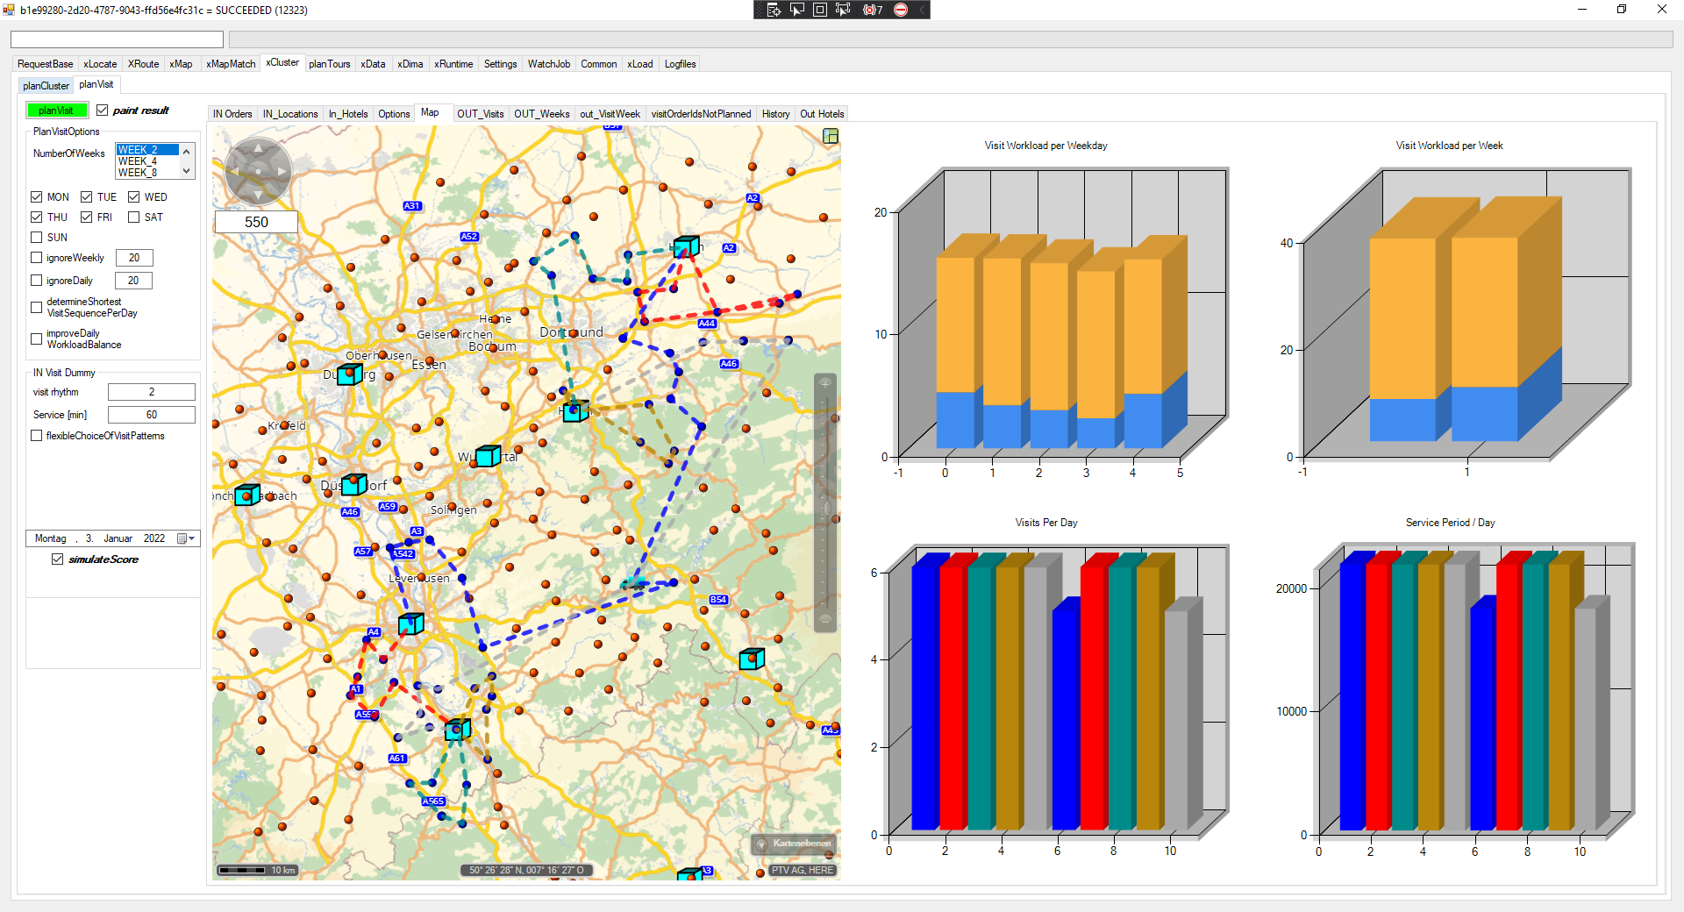The image size is (1684, 912).
Task: Click the red stop icon in top toolbar
Action: [901, 10]
